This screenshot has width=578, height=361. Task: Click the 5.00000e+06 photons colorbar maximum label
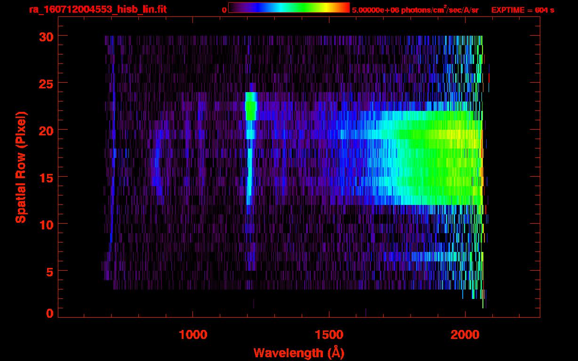pos(415,10)
